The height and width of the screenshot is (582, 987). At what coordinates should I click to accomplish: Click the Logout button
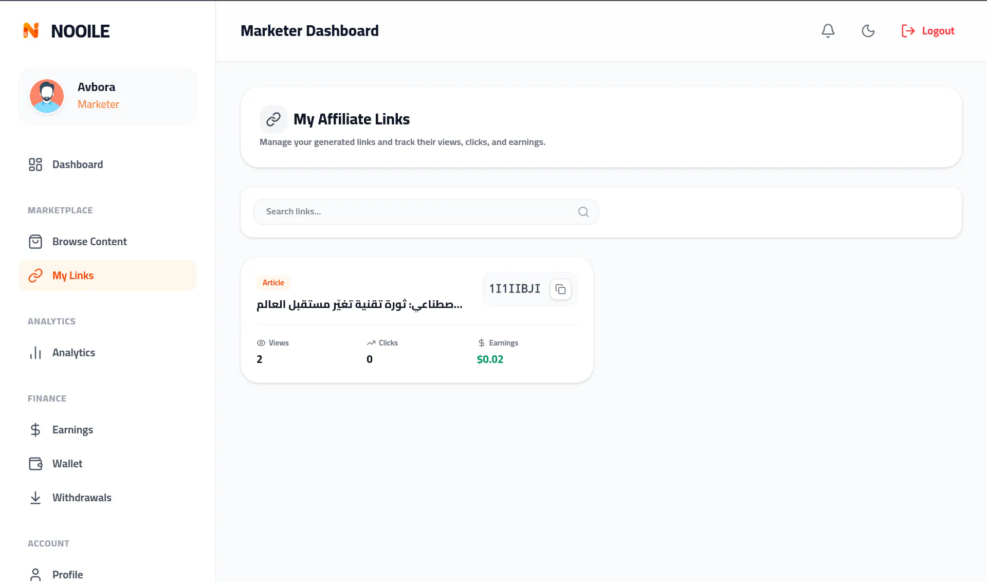[x=928, y=31]
